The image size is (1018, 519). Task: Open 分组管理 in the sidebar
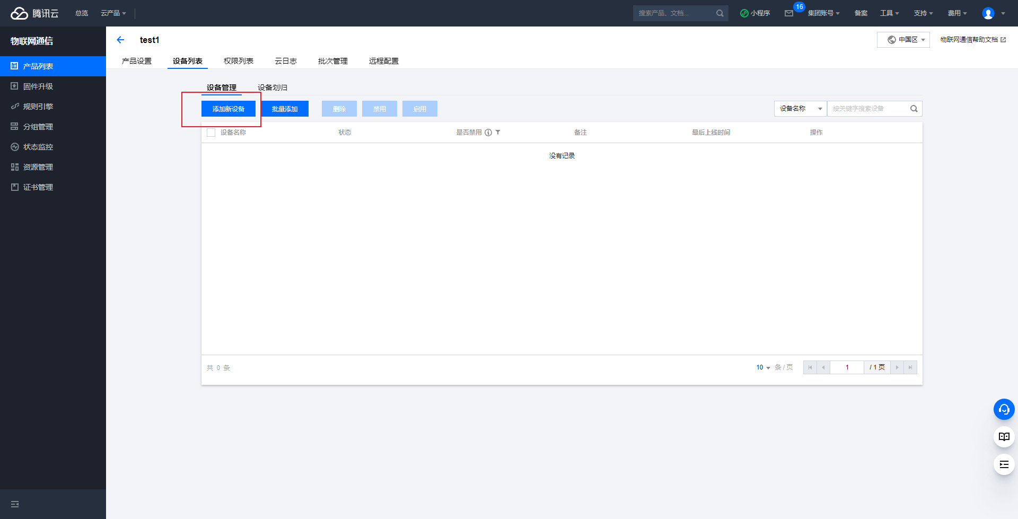click(x=53, y=127)
